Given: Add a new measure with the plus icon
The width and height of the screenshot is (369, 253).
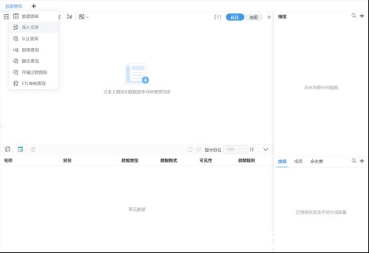Looking at the screenshot, I should (362, 161).
